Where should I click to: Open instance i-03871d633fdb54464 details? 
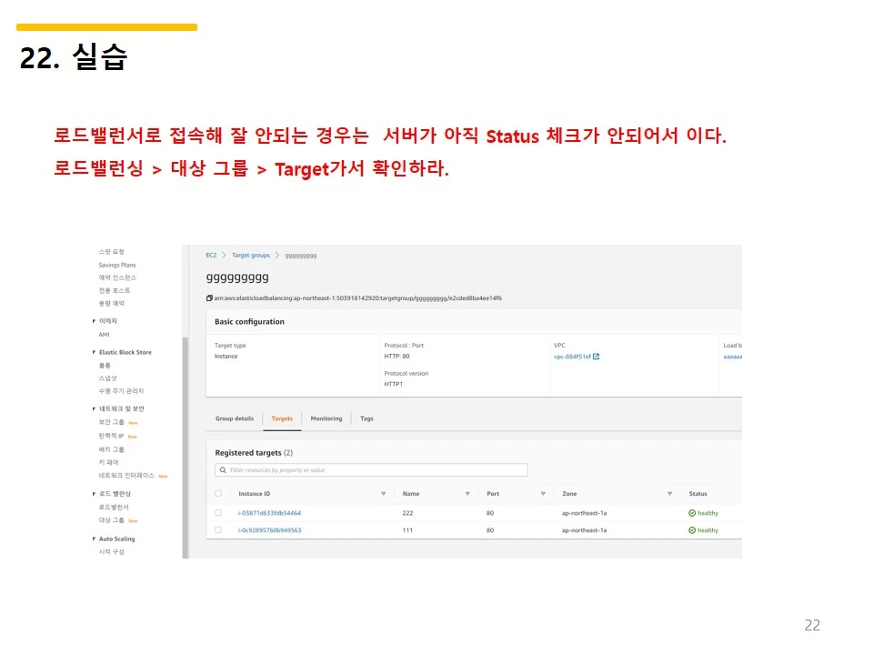pos(268,512)
